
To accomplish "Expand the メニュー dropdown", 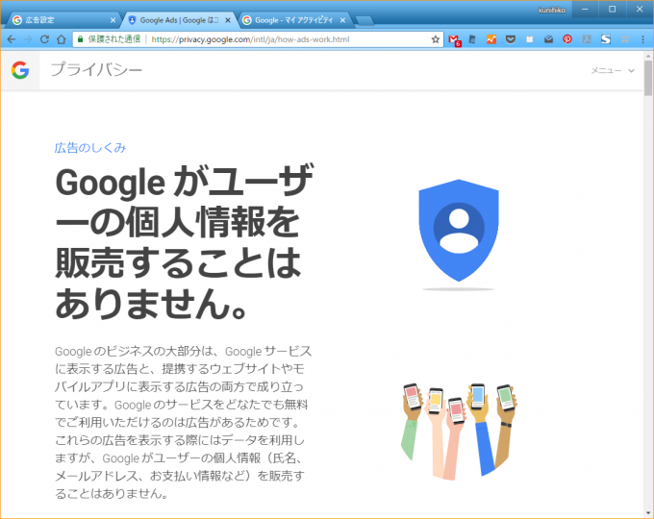I will [x=613, y=71].
